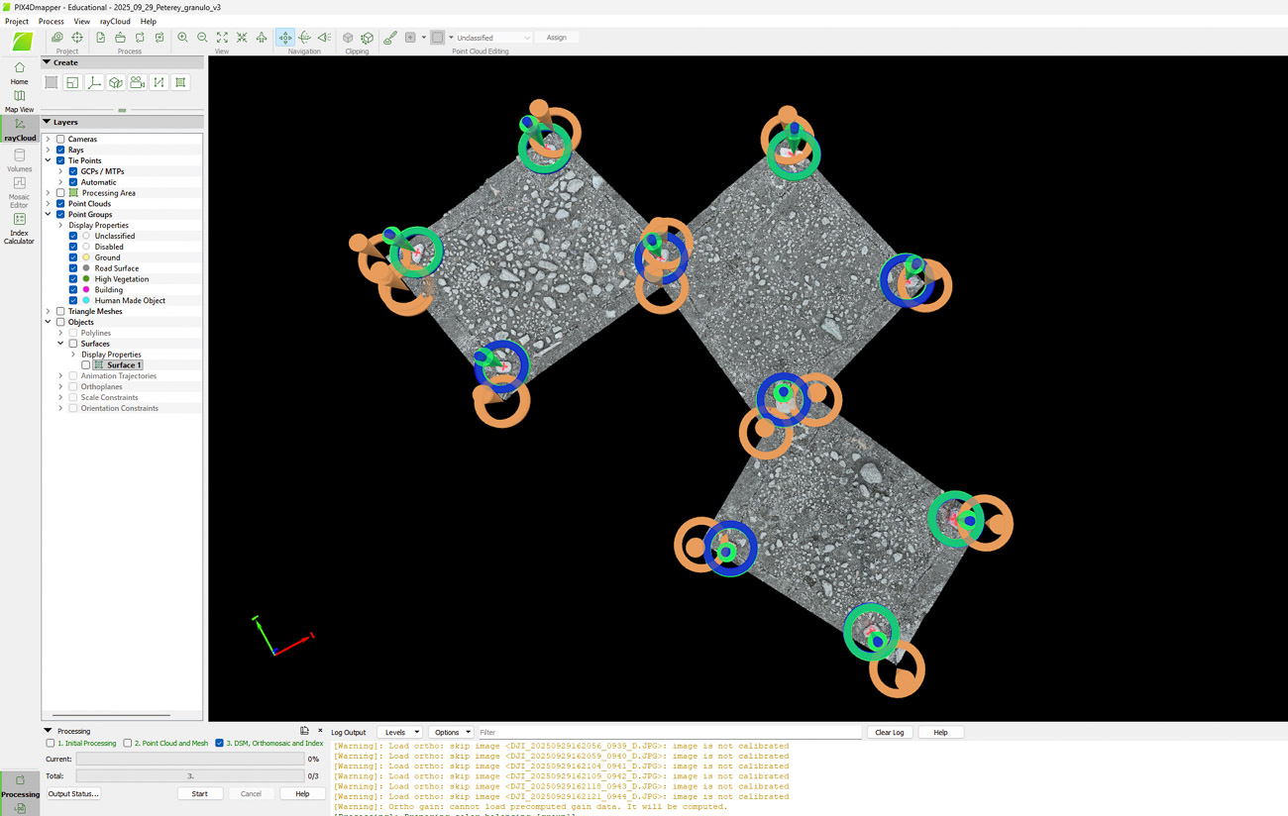Viewport: 1288px width, 816px height.
Task: Enable the Processing Area layer checkbox
Action: pyautogui.click(x=60, y=193)
